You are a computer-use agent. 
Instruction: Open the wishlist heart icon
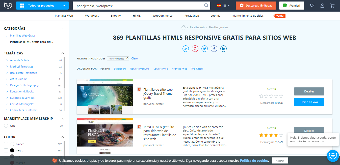click(312, 6)
